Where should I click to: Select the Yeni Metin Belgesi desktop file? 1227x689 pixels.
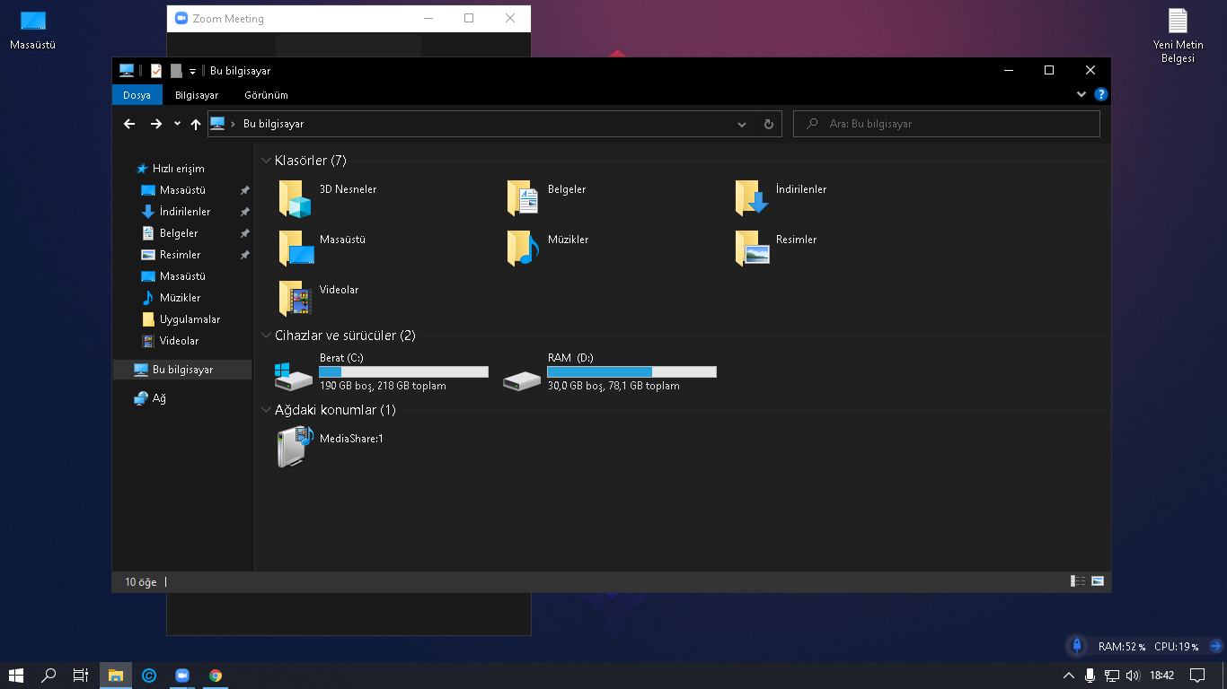point(1178,36)
